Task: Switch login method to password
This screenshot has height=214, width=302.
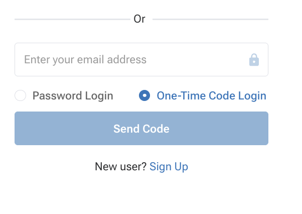Action: 21,95
